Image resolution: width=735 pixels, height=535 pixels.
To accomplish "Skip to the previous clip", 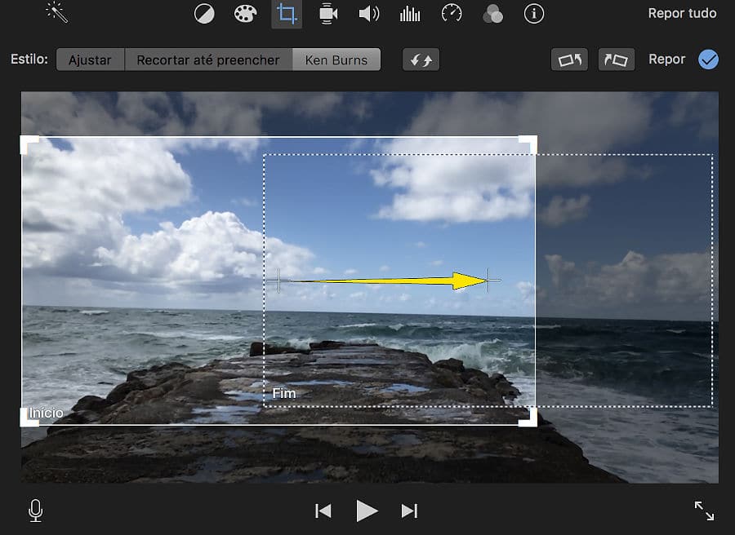I will coord(323,511).
